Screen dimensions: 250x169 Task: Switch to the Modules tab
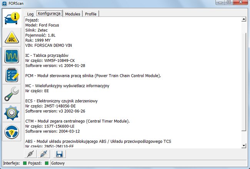point(73,14)
